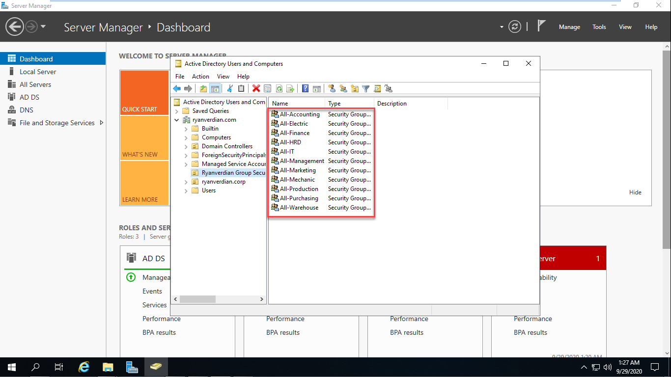Toggle the Show/Hide Action Pane icon

tap(317, 89)
